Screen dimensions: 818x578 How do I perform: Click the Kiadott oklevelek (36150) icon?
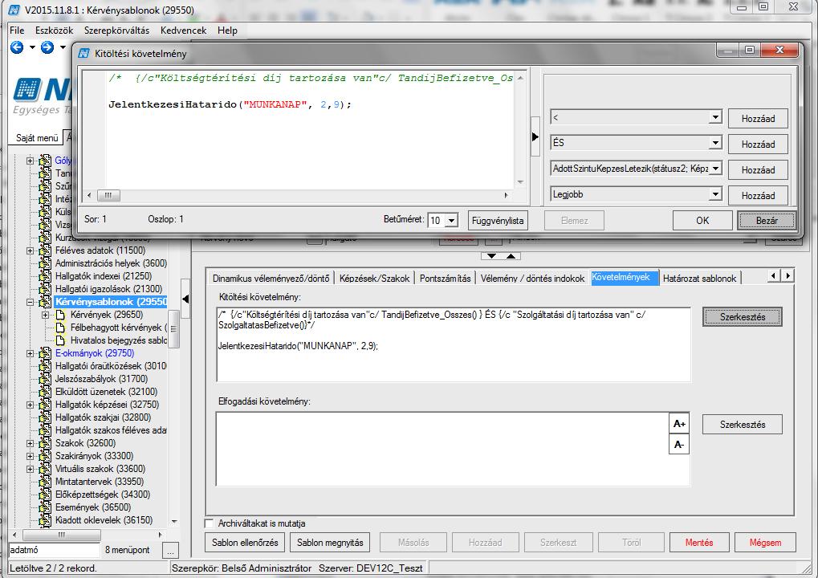click(46, 520)
